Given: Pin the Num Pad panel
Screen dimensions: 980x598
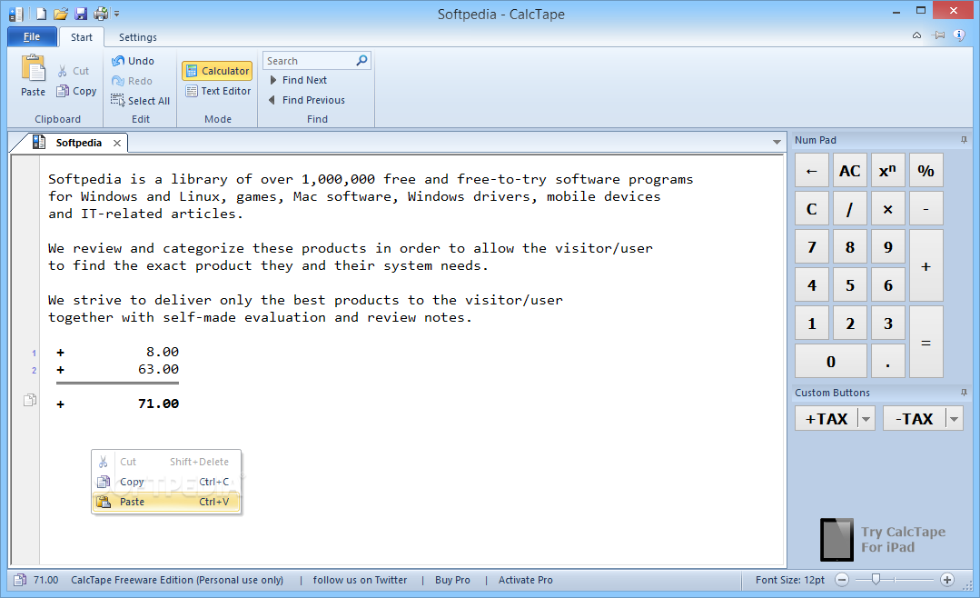Looking at the screenshot, I should [x=964, y=140].
